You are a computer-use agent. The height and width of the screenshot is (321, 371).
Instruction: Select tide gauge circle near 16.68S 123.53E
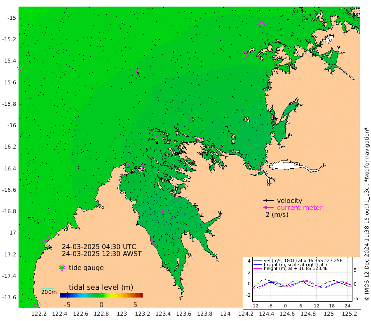coord(177,199)
